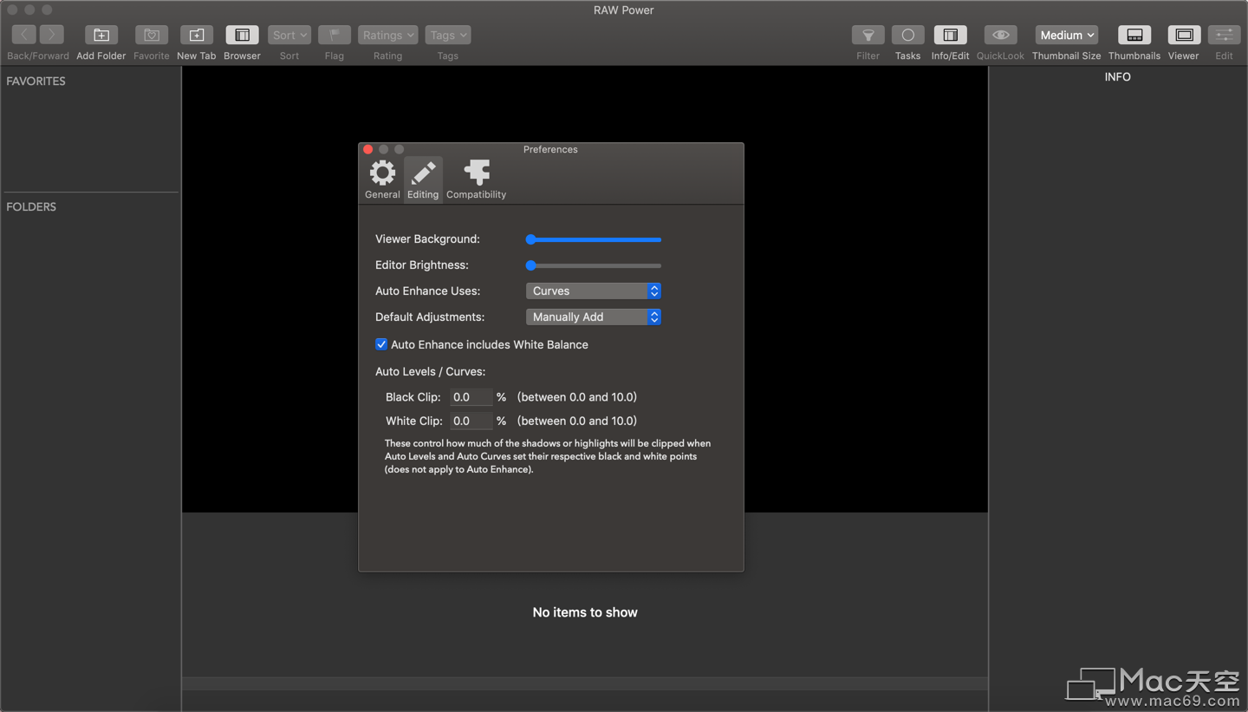Click the No items to show text

(585, 612)
